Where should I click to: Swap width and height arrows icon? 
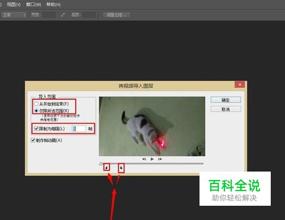tap(63, 15)
